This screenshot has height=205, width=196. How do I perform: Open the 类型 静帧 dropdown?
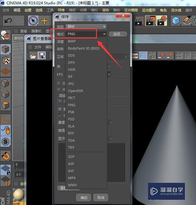(x=86, y=27)
